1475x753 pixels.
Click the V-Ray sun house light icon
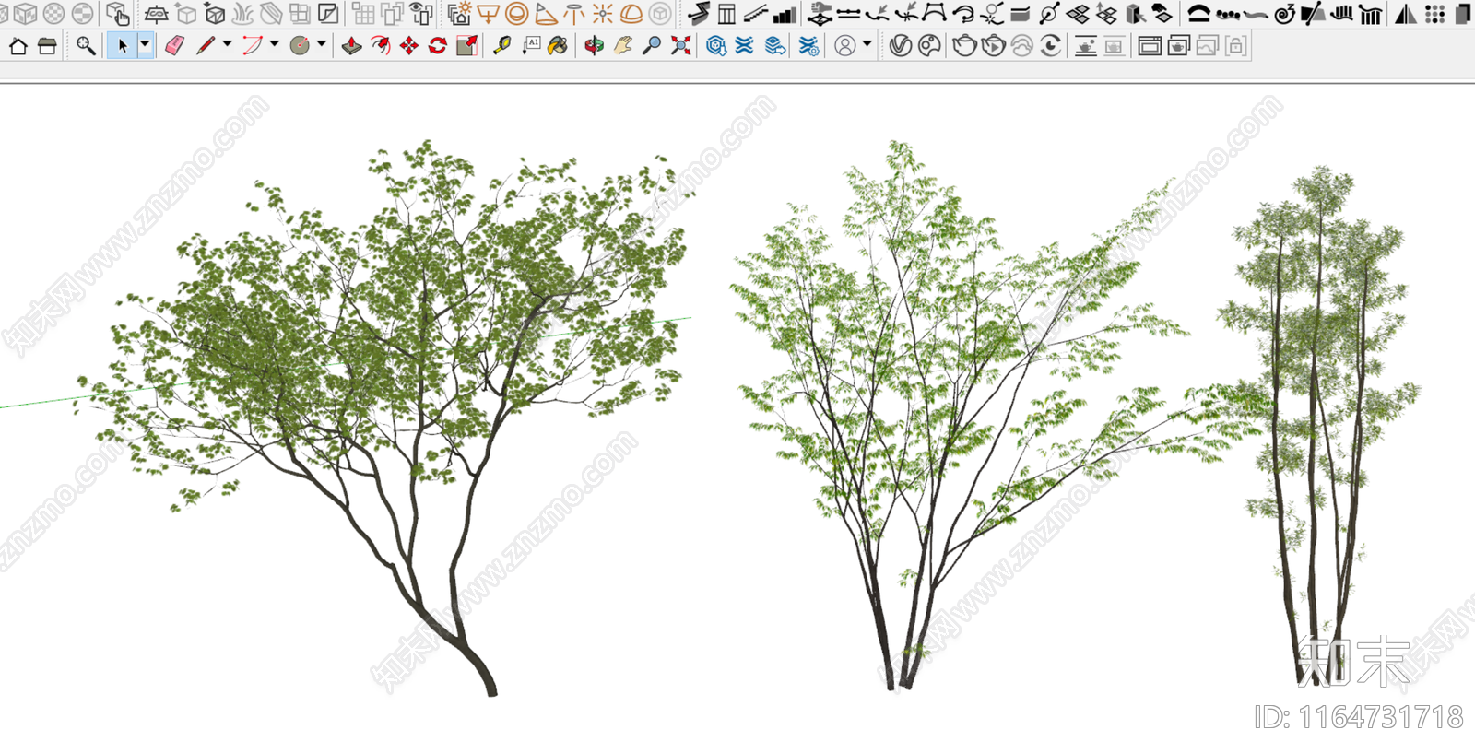click(x=459, y=14)
